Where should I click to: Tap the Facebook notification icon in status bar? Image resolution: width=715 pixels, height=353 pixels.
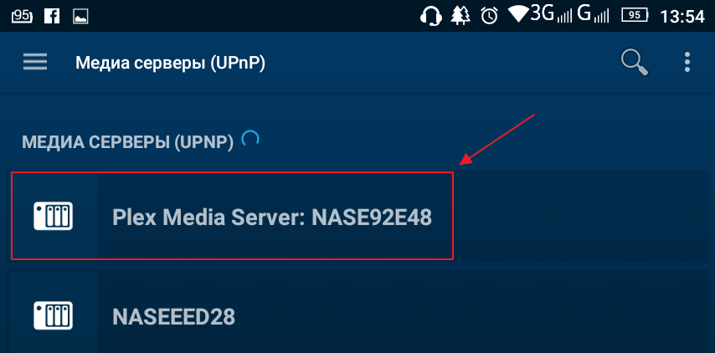[x=52, y=17]
